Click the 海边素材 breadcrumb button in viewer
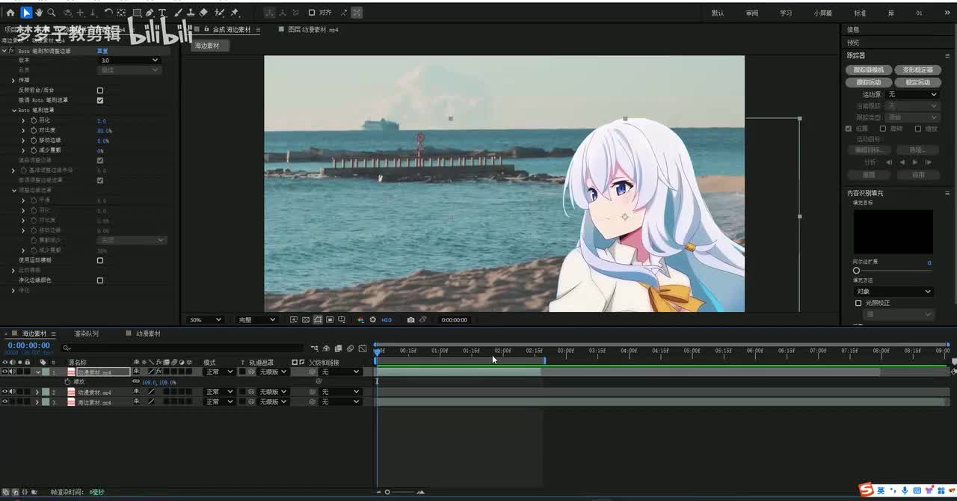 [x=207, y=46]
